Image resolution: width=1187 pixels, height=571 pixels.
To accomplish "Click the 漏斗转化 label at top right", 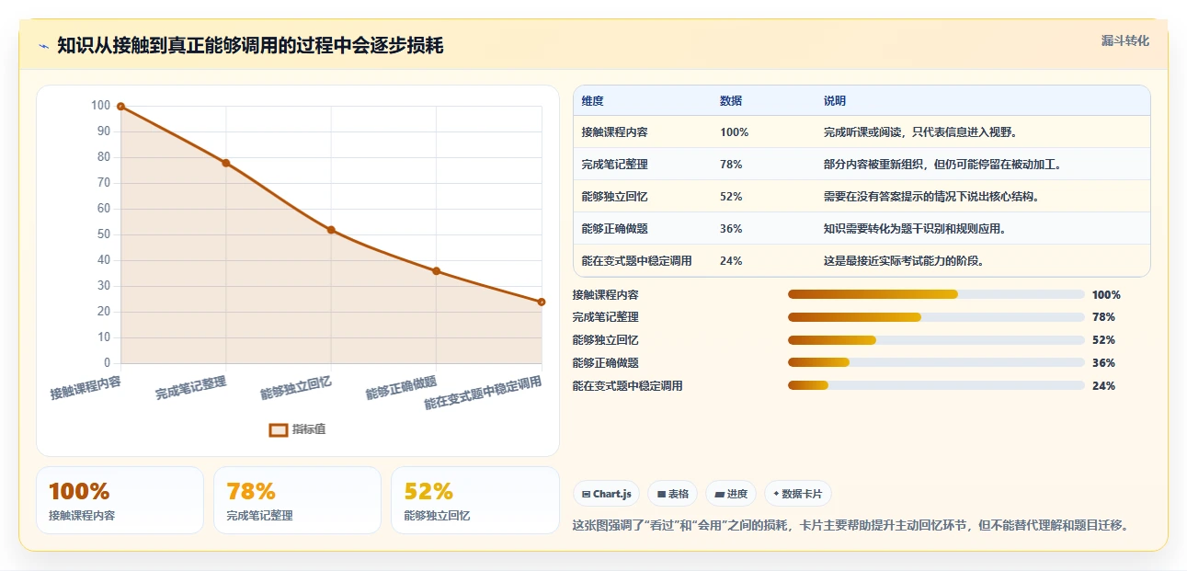I will point(1125,40).
